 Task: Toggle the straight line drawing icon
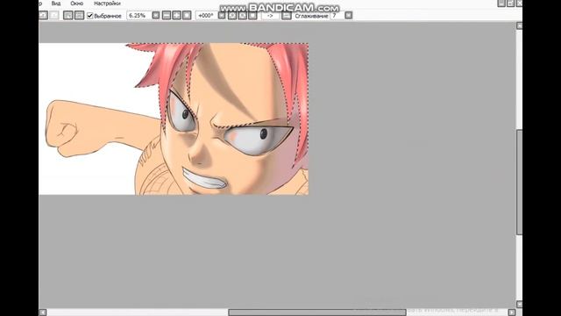click(287, 15)
